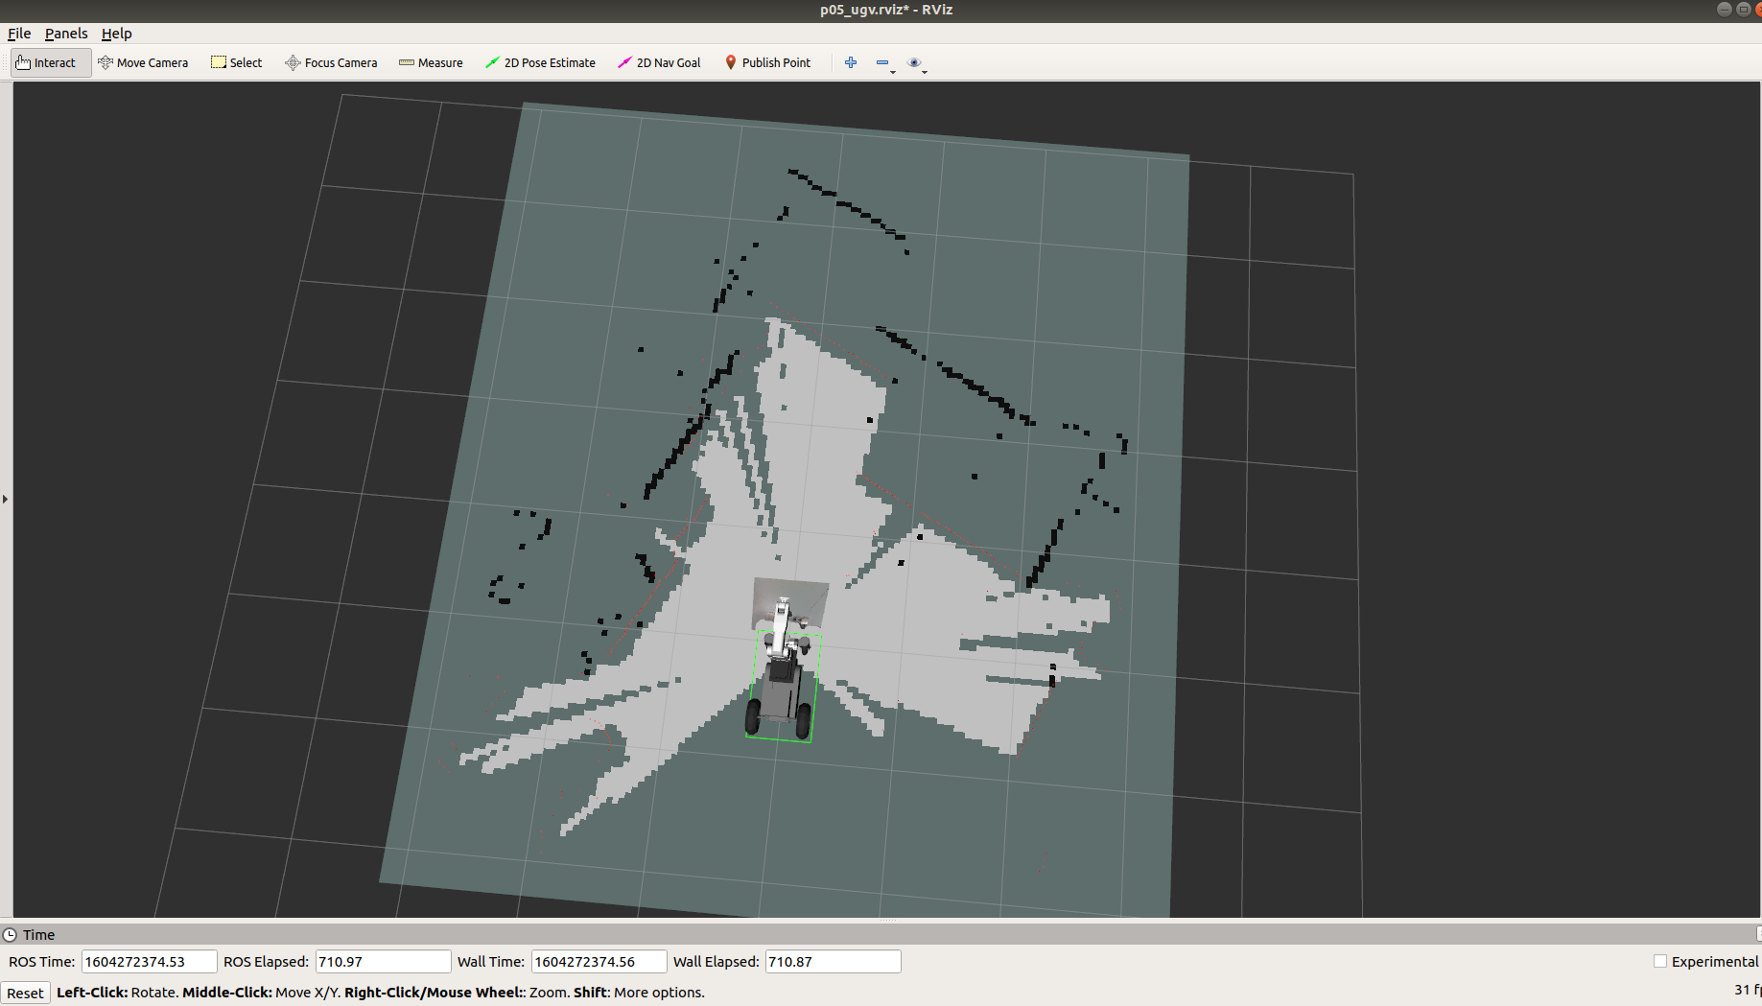Image resolution: width=1762 pixels, height=1006 pixels.
Task: Click the ROS Elapsed field
Action: 383,961
